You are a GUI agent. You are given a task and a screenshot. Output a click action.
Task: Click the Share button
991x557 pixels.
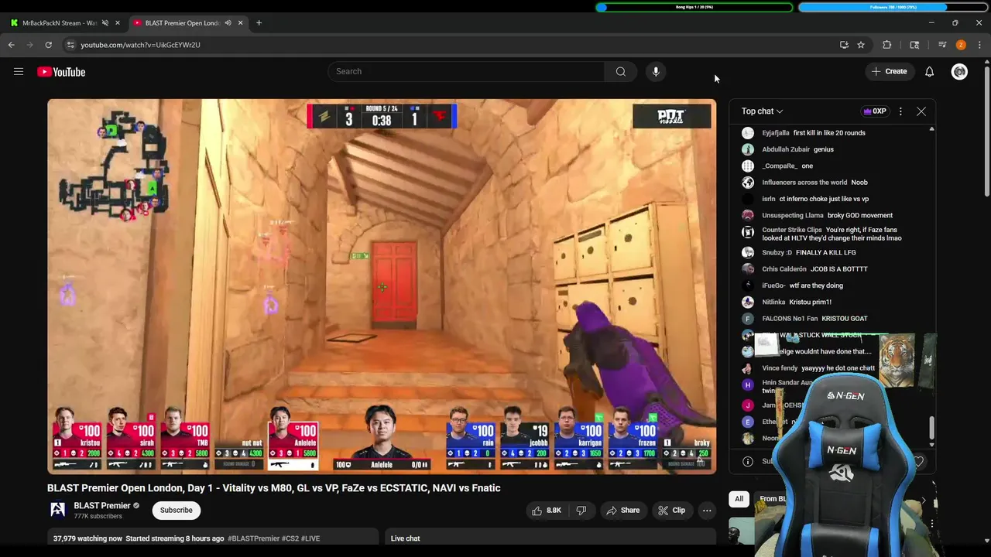(622, 511)
